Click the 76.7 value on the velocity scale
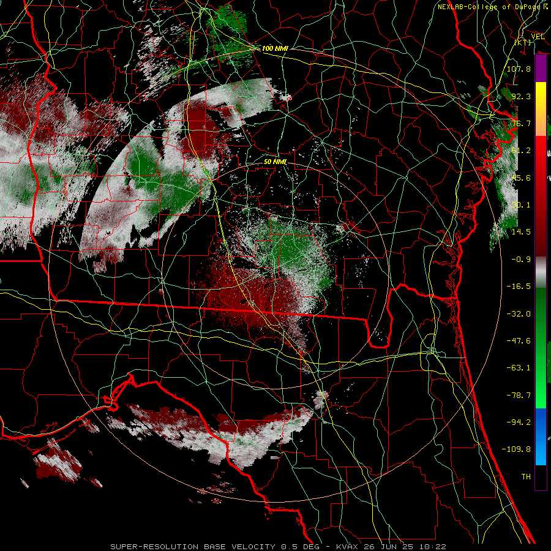This screenshot has width=551, height=551. (521, 123)
